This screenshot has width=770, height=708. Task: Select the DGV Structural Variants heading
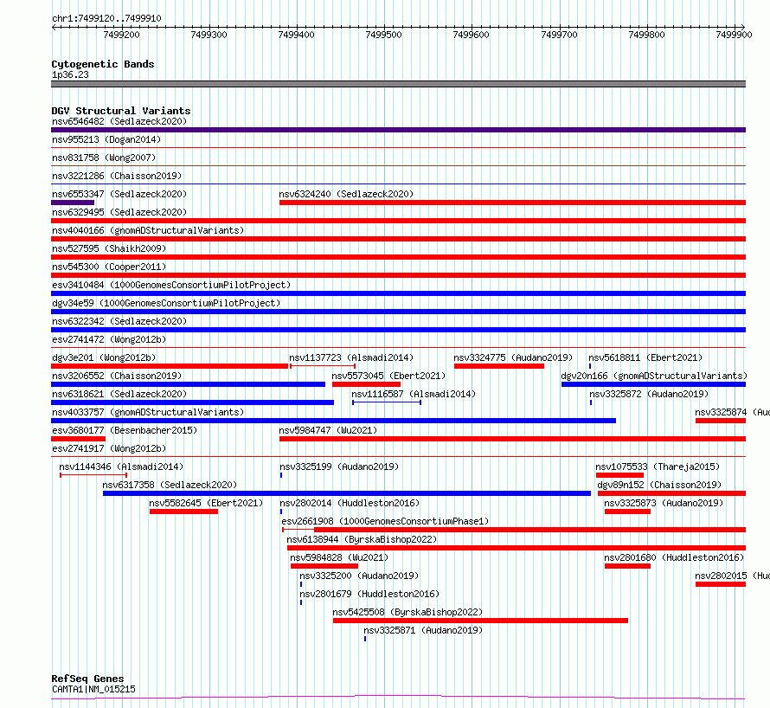pos(121,111)
